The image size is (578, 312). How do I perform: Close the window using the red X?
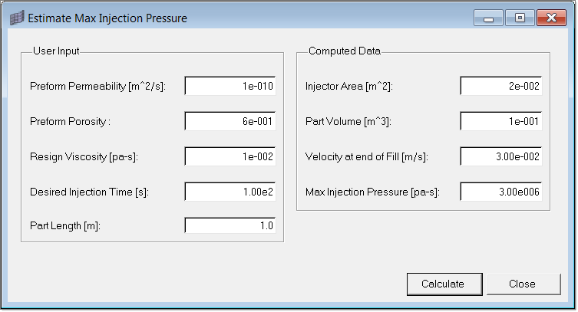556,18
